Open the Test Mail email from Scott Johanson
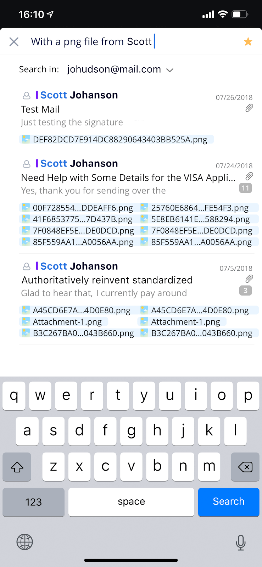Screen dimensions: 262x567 coord(106,109)
